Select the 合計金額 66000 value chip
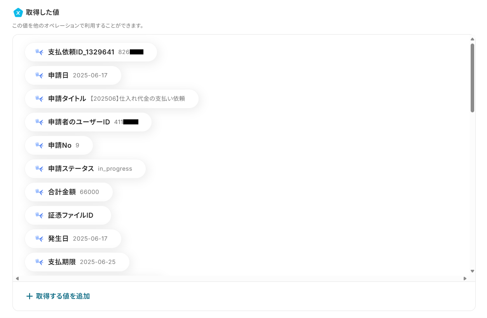 [x=69, y=192]
